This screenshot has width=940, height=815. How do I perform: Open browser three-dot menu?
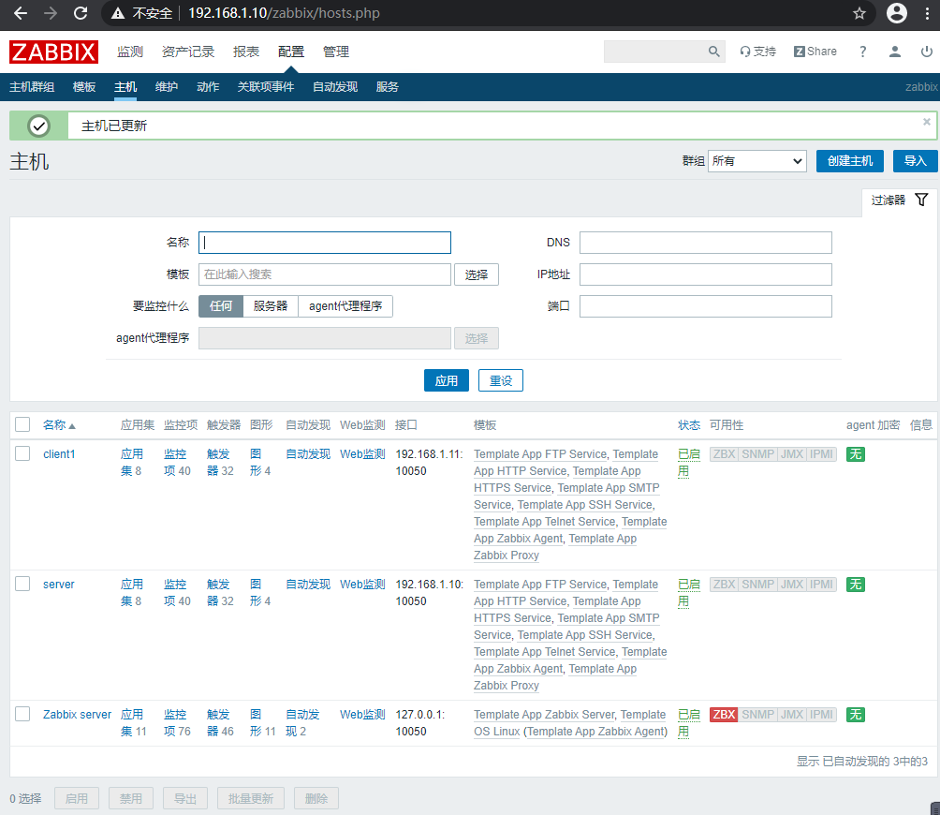927,13
